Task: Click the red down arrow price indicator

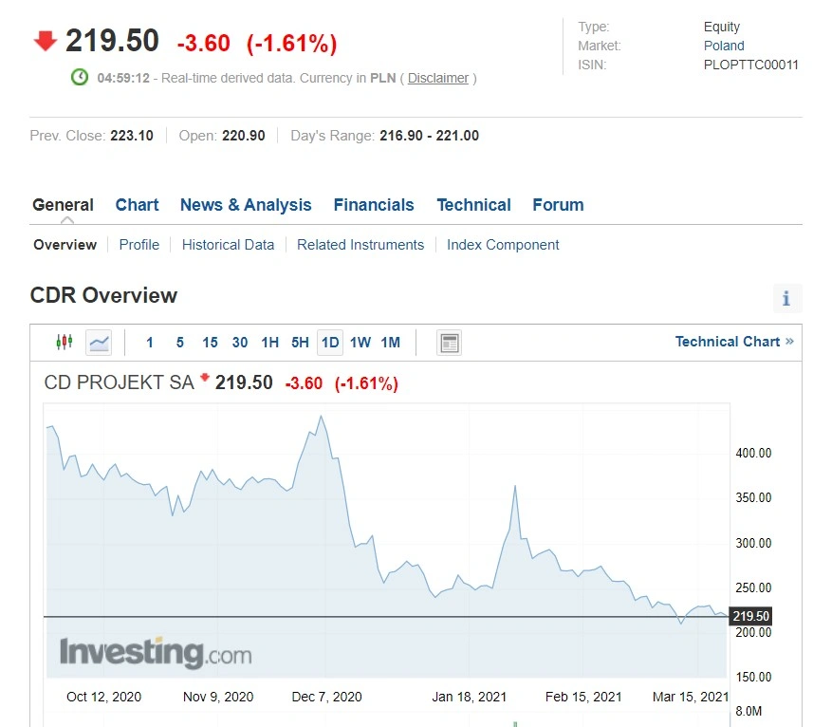Action: 46,41
